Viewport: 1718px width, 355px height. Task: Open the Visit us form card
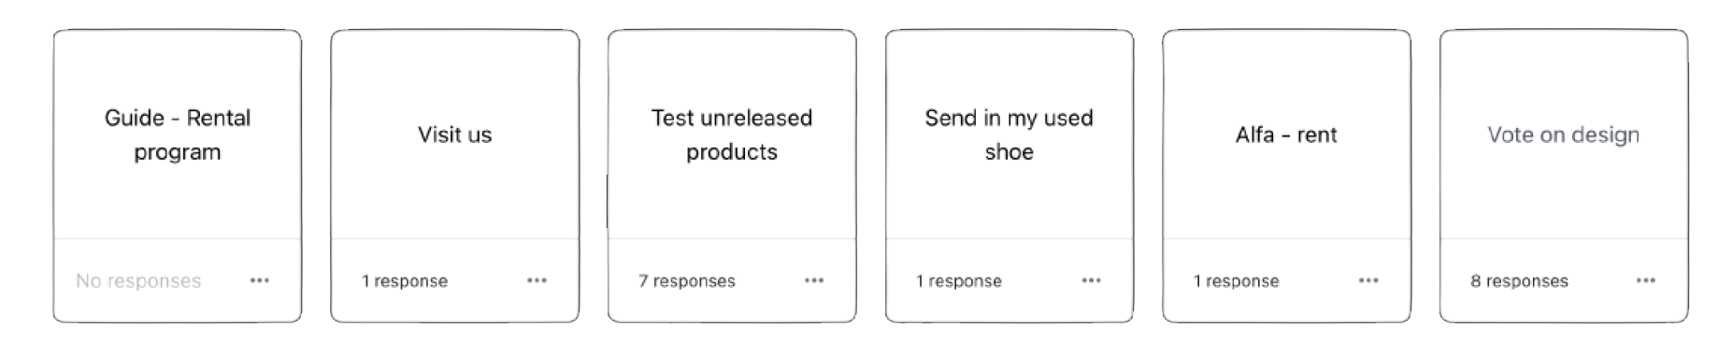click(x=455, y=135)
